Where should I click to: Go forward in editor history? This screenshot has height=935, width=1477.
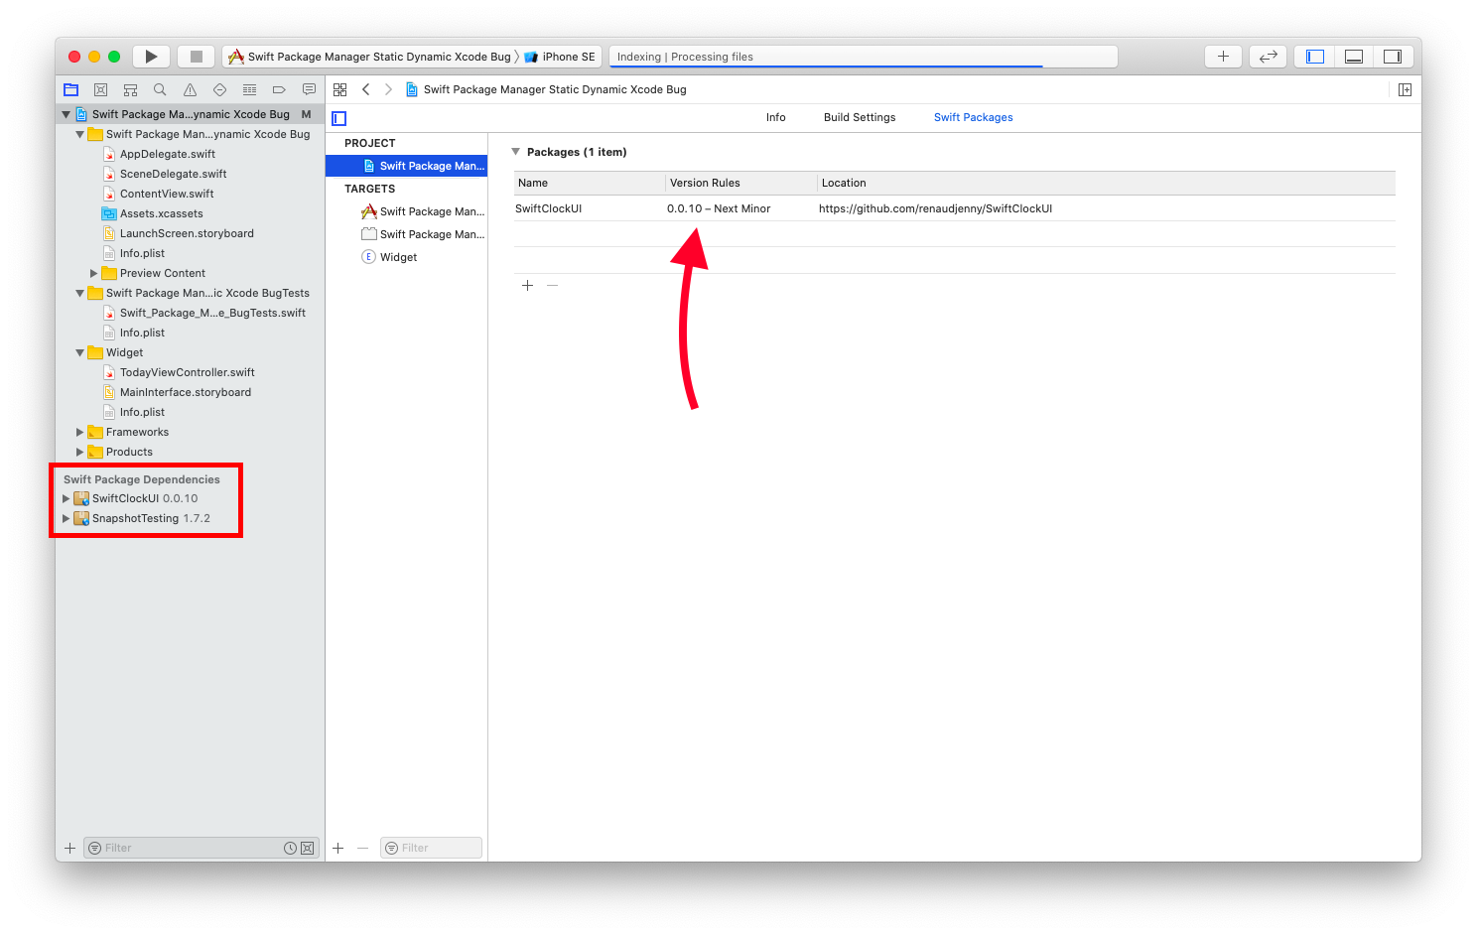click(388, 89)
